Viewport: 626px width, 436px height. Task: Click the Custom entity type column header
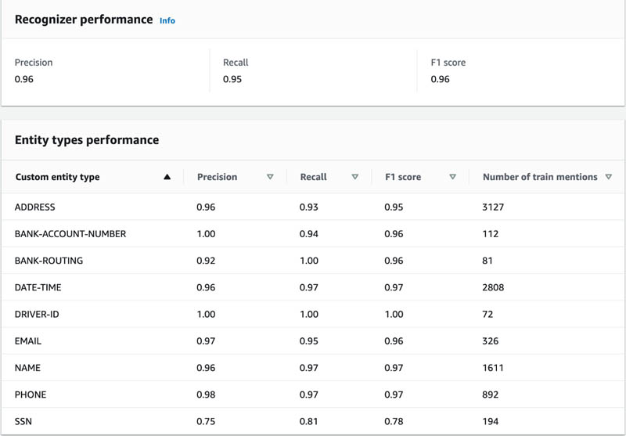pos(57,177)
